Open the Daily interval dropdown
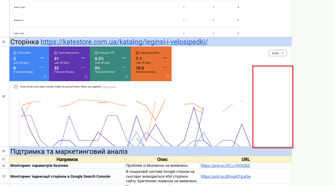This screenshot has height=186, width=334. point(278,53)
